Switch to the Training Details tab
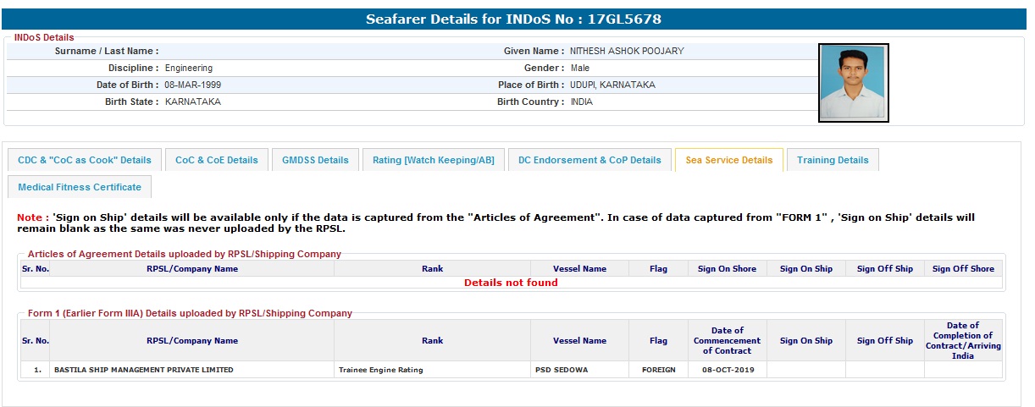Viewport: 1035px width, 407px height. tap(833, 160)
